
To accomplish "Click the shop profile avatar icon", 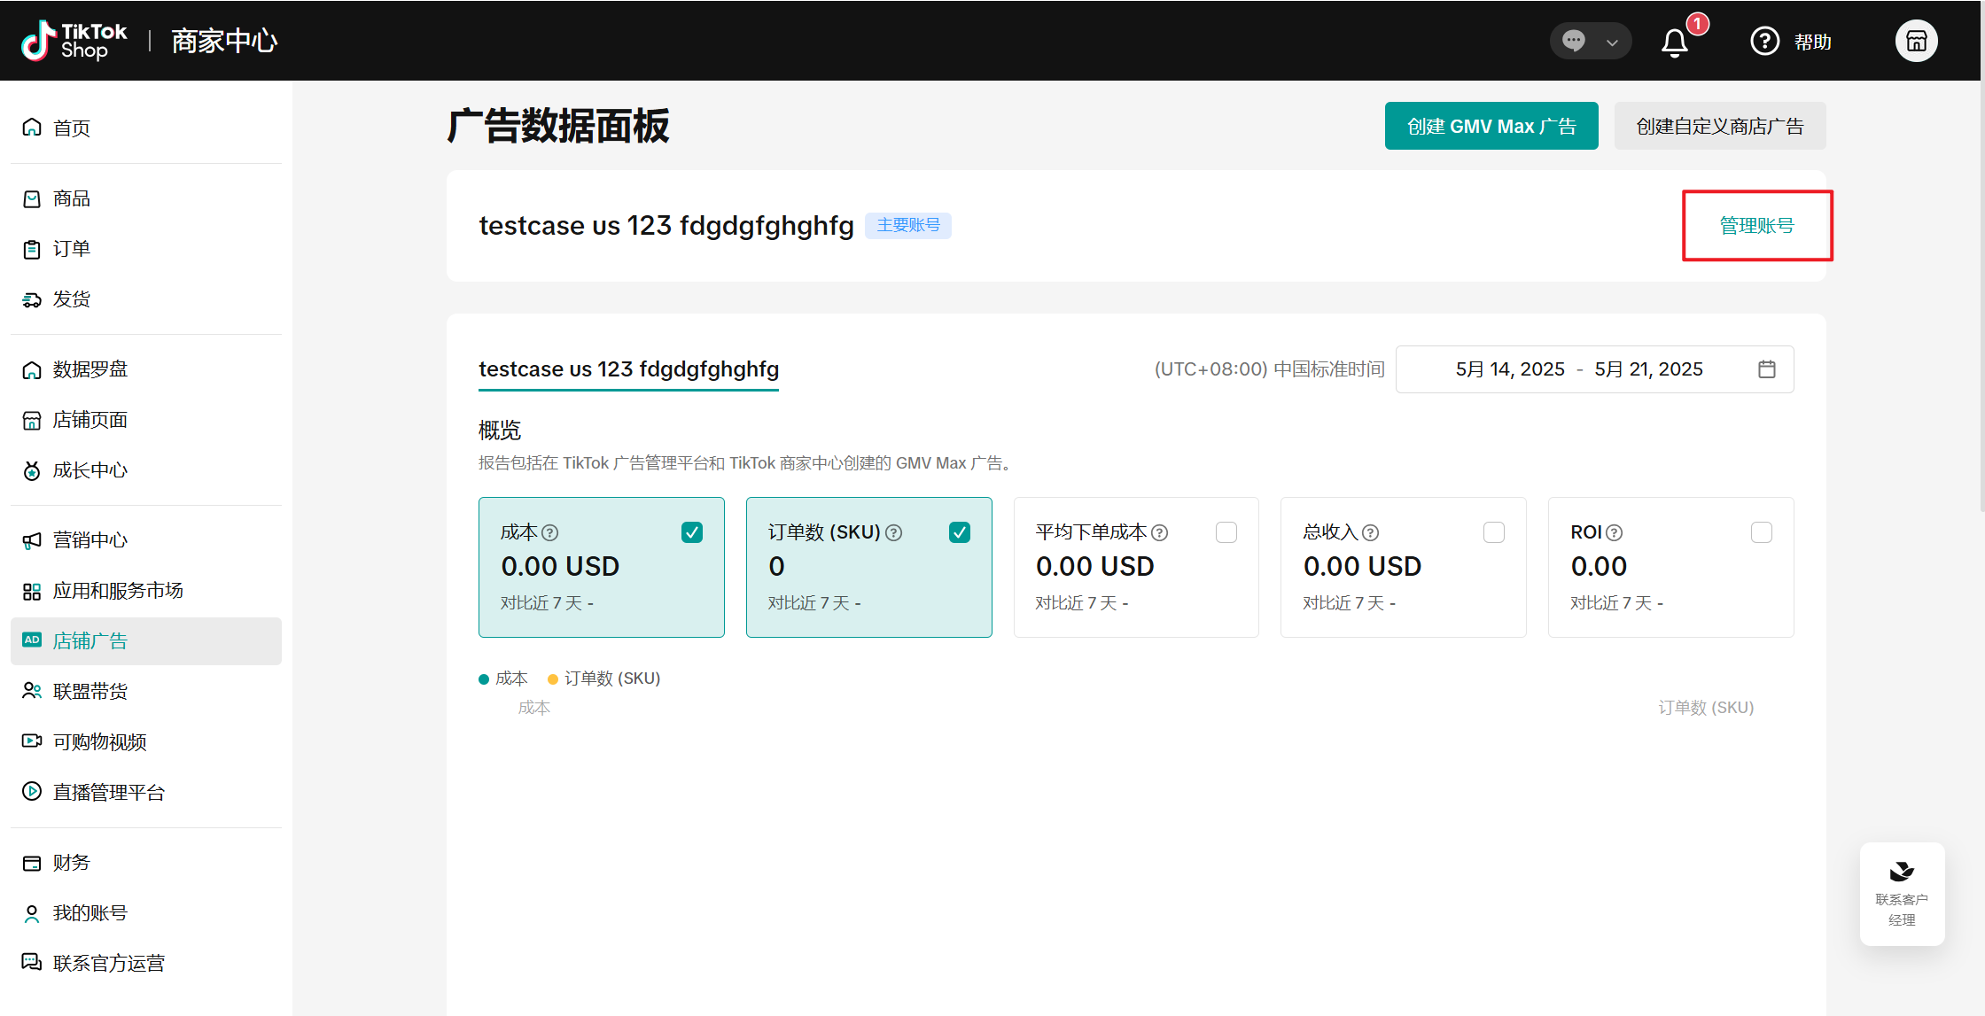I will pyautogui.click(x=1916, y=41).
